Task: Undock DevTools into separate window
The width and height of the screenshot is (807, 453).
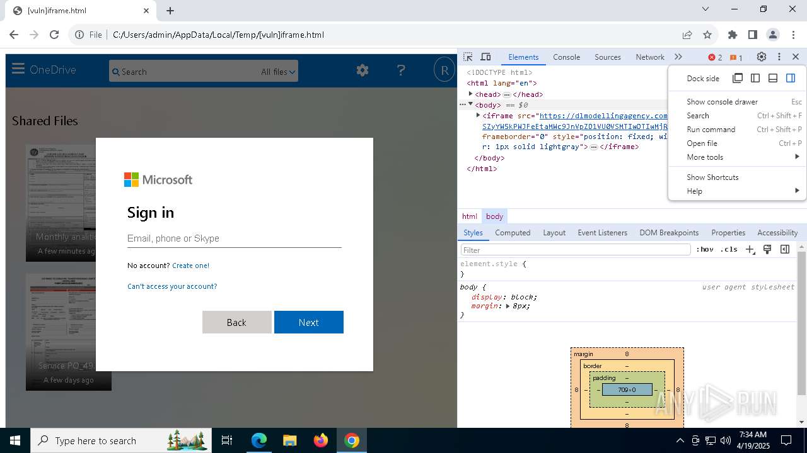Action: tap(738, 78)
